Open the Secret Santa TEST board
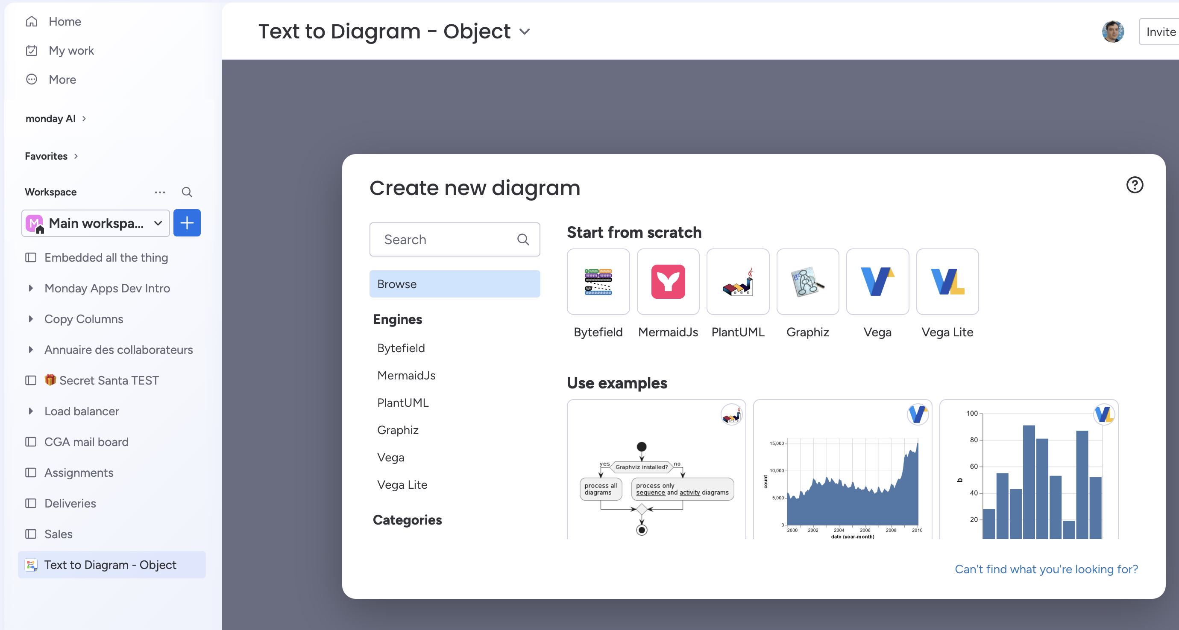 [x=102, y=380]
